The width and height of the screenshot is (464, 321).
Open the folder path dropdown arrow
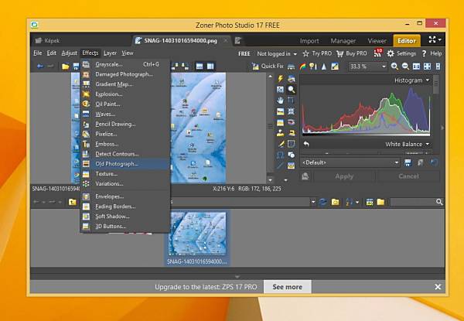(313, 202)
